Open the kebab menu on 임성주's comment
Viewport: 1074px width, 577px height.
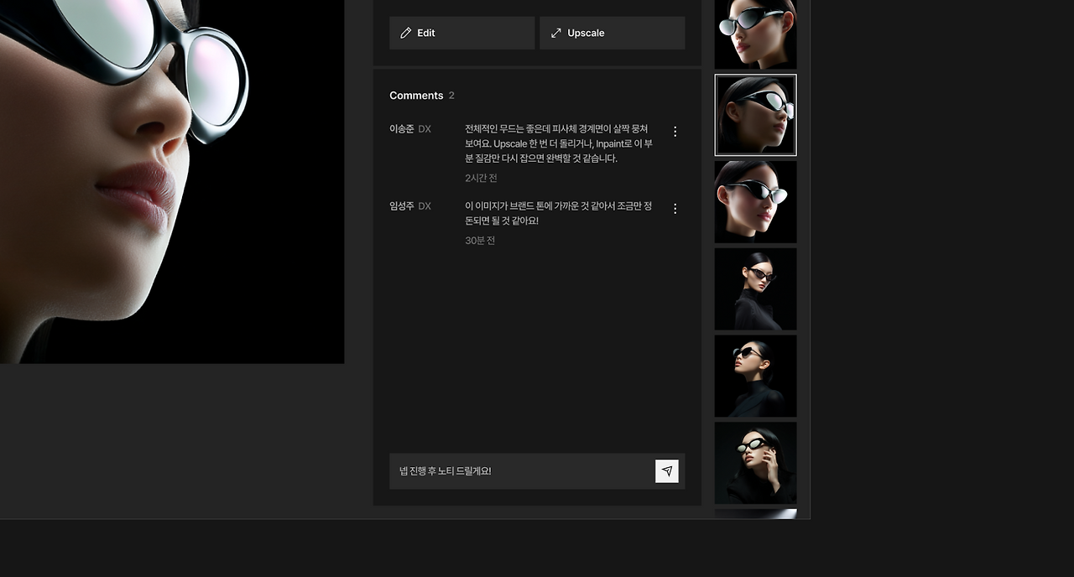tap(675, 208)
